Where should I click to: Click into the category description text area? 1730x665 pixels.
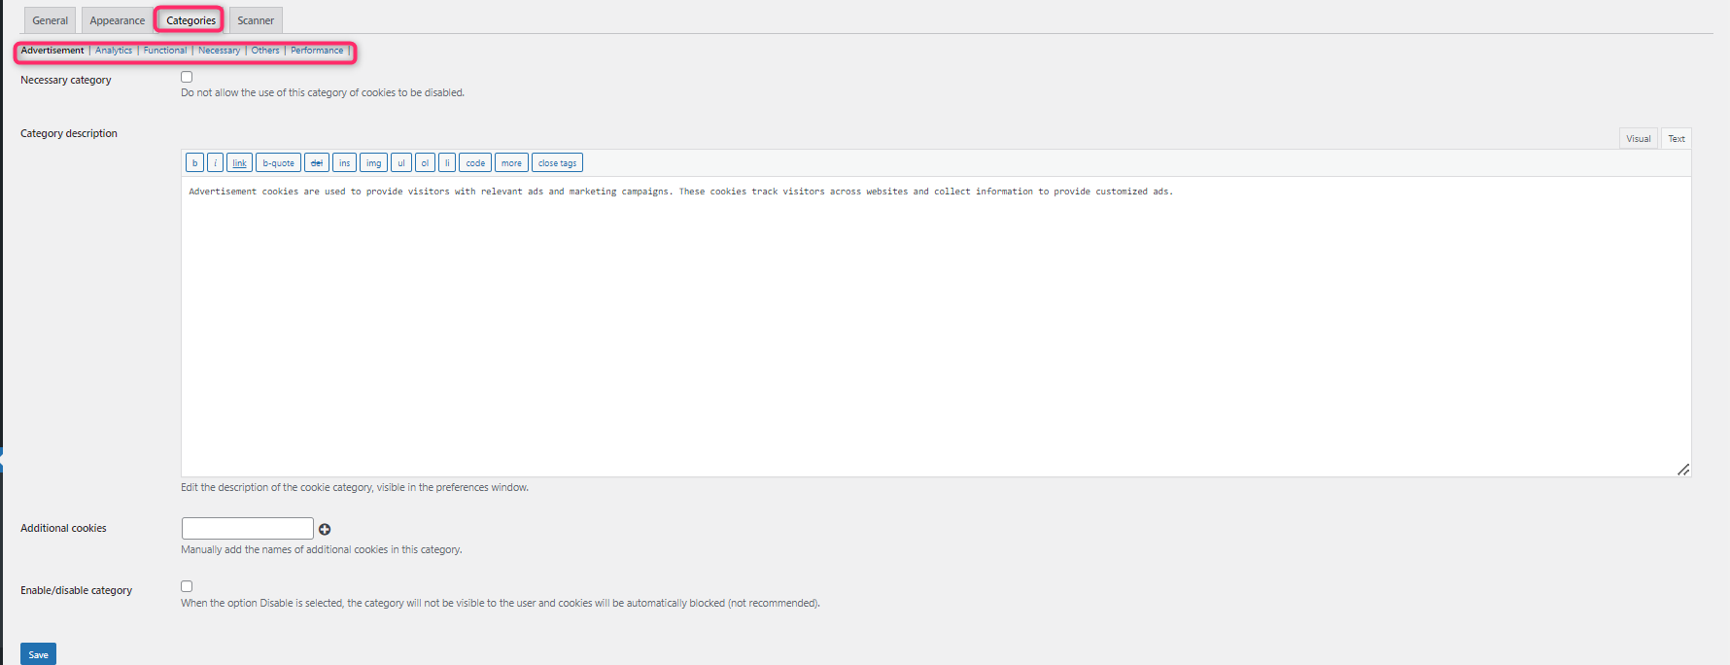pyautogui.click(x=936, y=327)
